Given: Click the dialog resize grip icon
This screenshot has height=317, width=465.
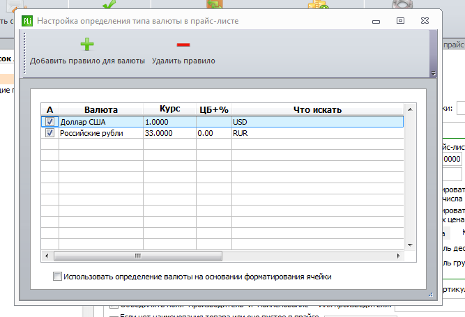Looking at the screenshot, I should (431, 295).
